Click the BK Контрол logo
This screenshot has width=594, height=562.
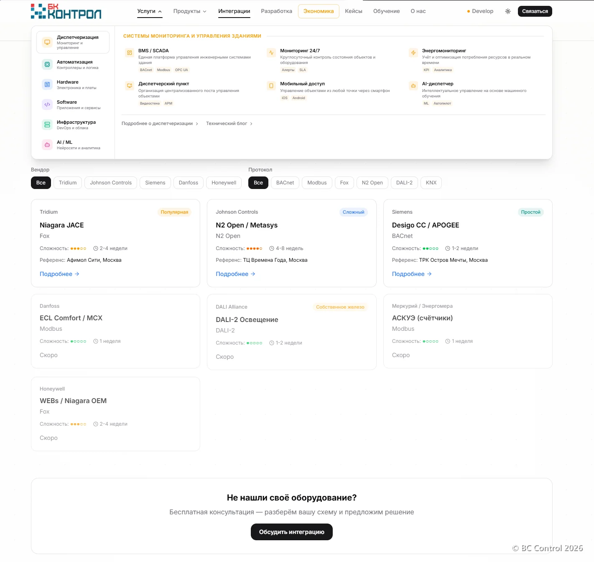click(x=66, y=11)
